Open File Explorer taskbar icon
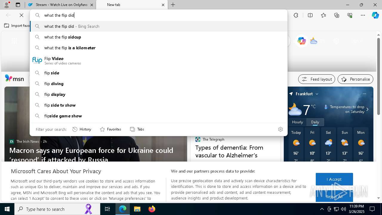The height and width of the screenshot is (215, 382). [x=137, y=209]
